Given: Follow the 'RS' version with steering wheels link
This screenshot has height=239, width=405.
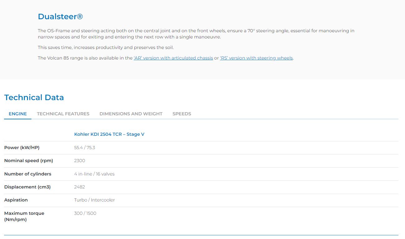Looking at the screenshot, I should 256,58.
